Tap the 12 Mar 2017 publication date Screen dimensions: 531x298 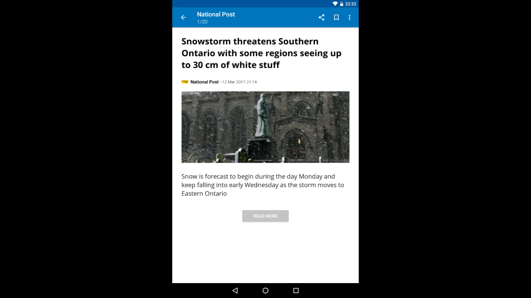tap(239, 82)
